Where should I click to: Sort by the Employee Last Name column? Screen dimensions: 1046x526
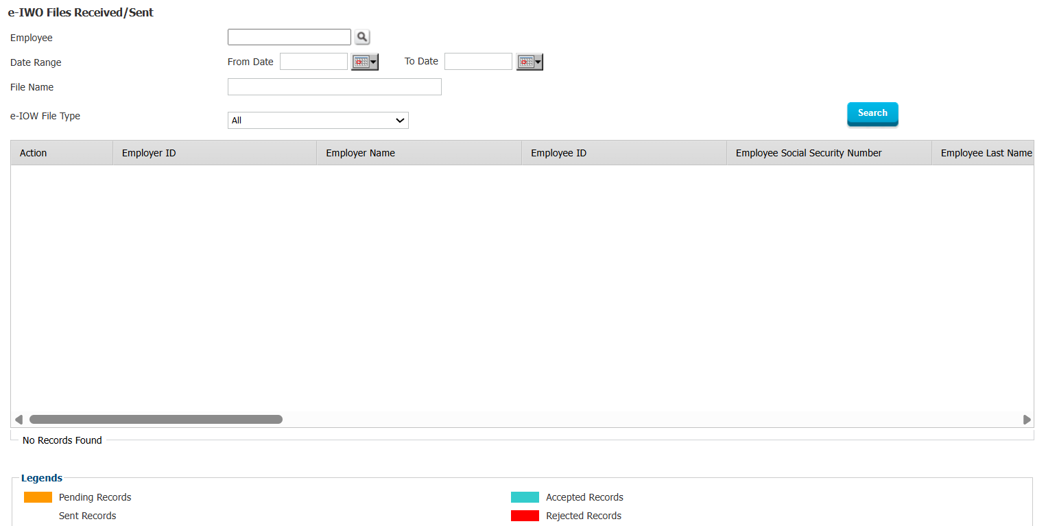[x=983, y=153]
